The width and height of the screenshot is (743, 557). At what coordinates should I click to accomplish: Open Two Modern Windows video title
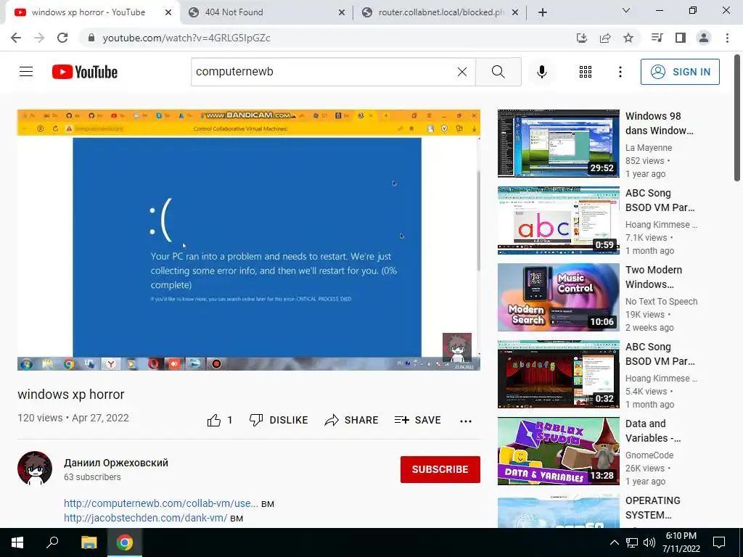coord(654,277)
